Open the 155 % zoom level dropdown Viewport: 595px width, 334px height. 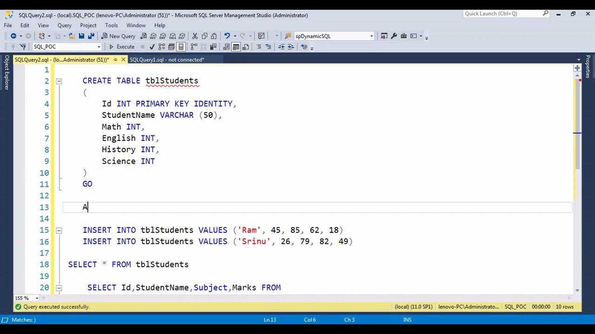[37, 298]
